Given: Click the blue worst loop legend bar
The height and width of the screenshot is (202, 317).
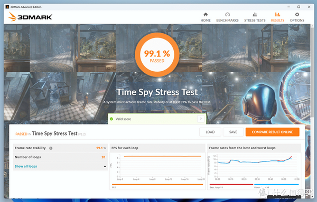Looking at the screenshot, I should (276, 185).
